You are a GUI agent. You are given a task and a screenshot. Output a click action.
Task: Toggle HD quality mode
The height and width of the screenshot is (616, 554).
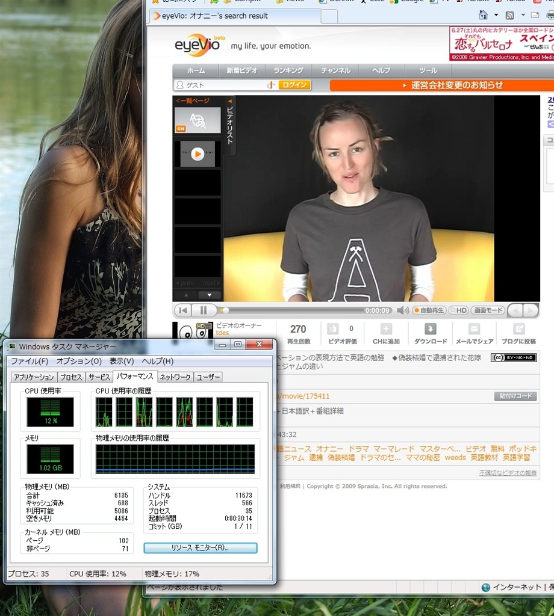pyautogui.click(x=459, y=310)
